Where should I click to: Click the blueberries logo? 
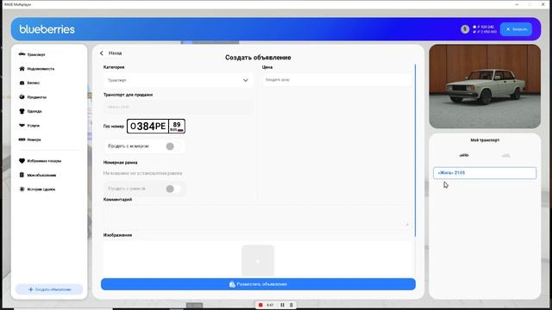(47, 29)
